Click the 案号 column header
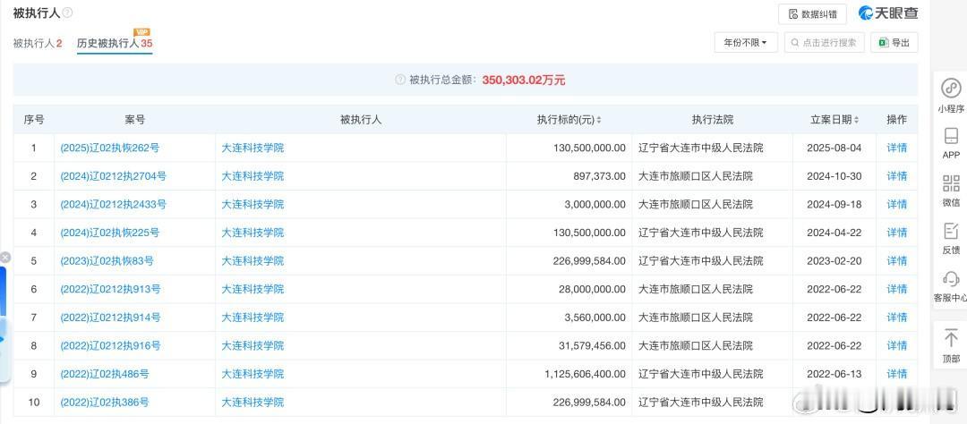The image size is (967, 424). pos(134,120)
